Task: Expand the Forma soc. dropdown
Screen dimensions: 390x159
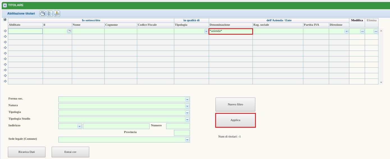Action: point(187,99)
